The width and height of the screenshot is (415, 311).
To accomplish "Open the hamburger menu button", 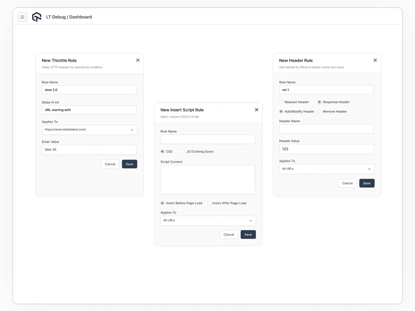I will [x=22, y=17].
